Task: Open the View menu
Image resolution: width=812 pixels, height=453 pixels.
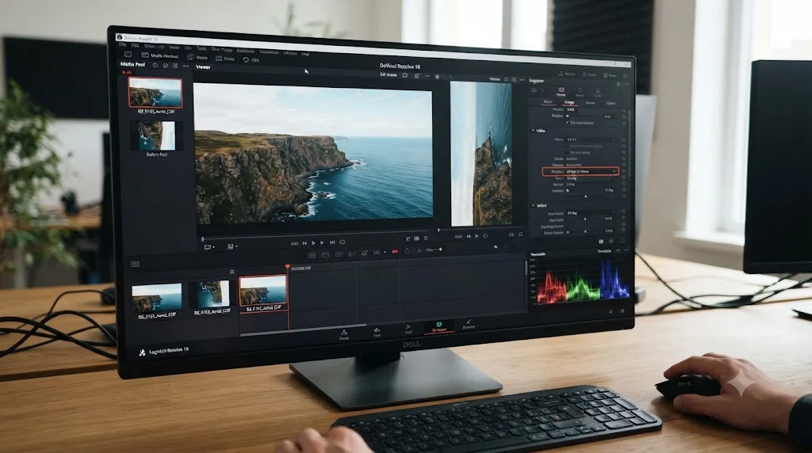Action: pyautogui.click(x=174, y=47)
